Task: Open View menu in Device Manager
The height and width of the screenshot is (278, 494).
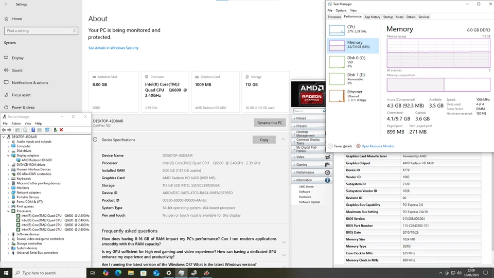Action: [x=28, y=124]
